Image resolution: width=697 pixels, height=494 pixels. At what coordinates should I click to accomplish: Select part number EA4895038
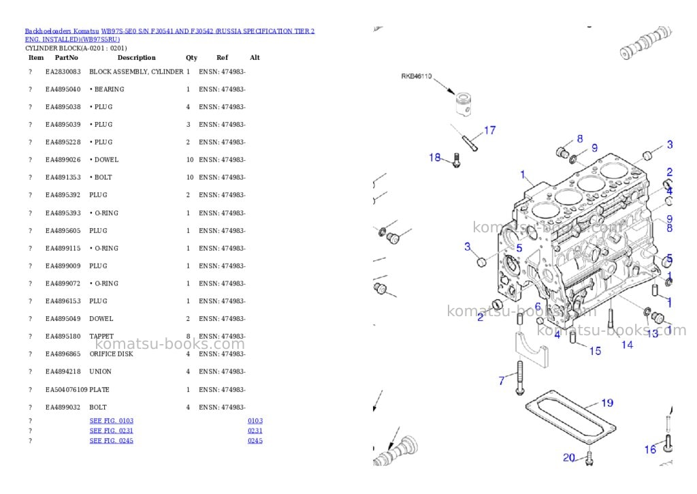click(x=63, y=107)
